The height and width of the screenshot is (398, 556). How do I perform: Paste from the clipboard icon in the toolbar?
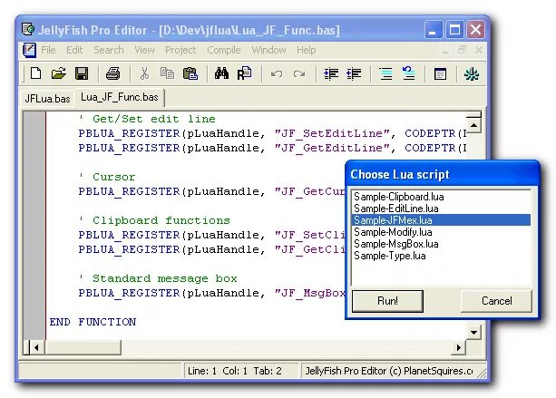190,73
